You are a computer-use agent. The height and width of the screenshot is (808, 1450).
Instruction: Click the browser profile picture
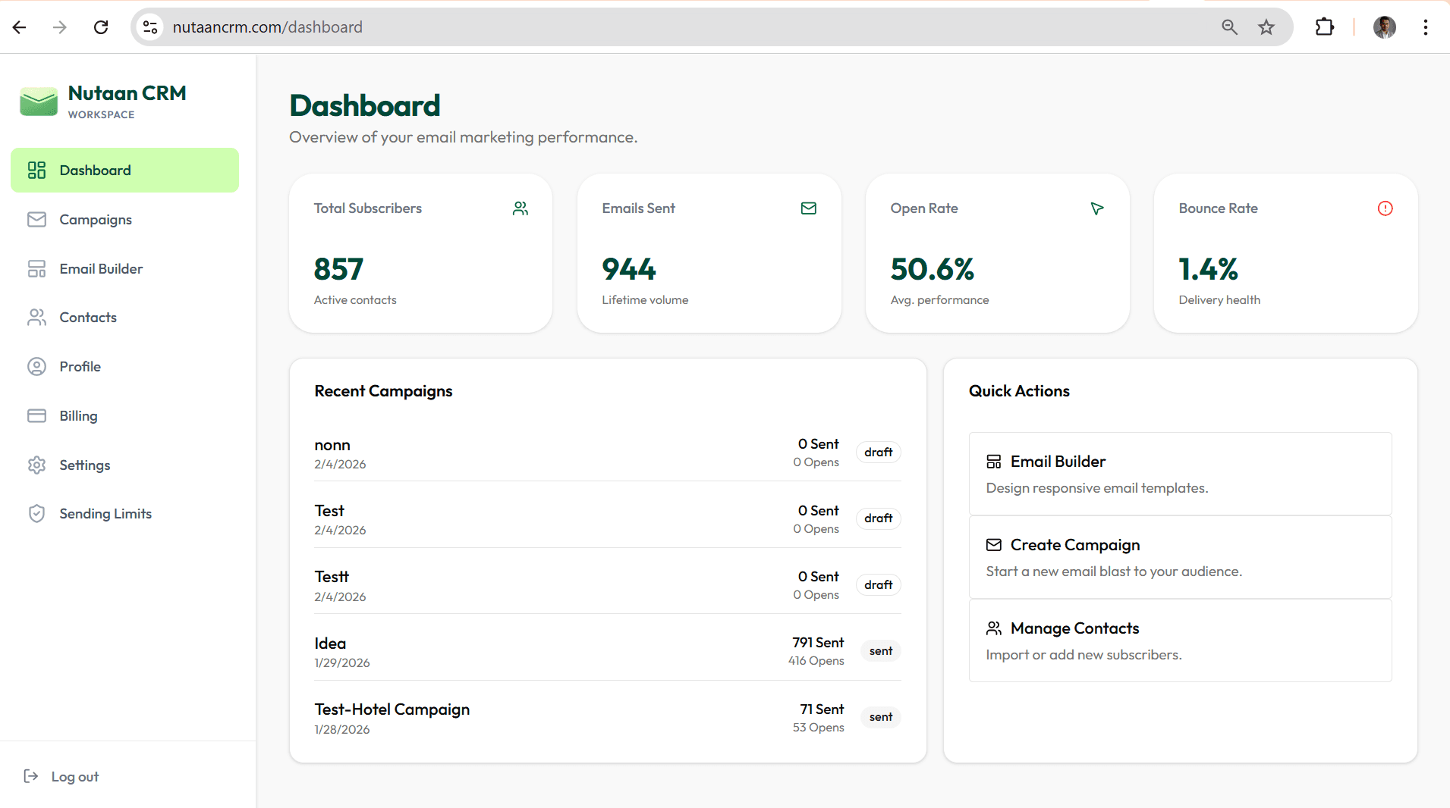pos(1384,27)
